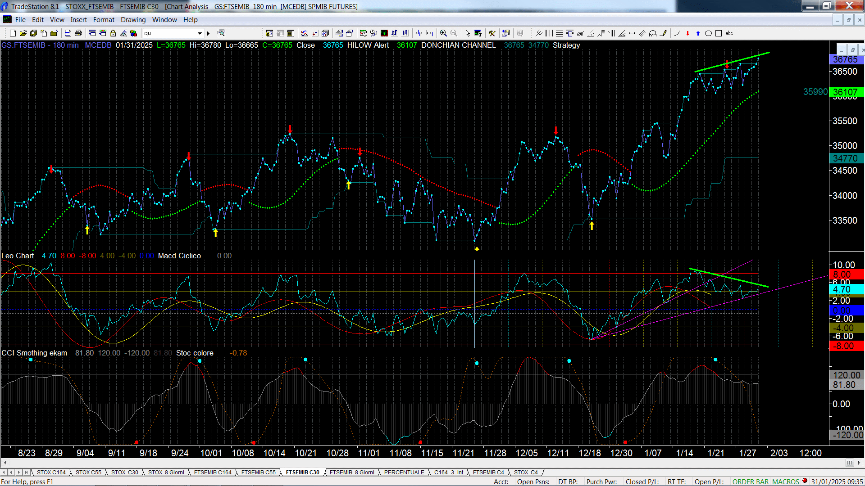
Task: Click left arrow of horizontal chart scrollbar
Action: [x=5, y=463]
